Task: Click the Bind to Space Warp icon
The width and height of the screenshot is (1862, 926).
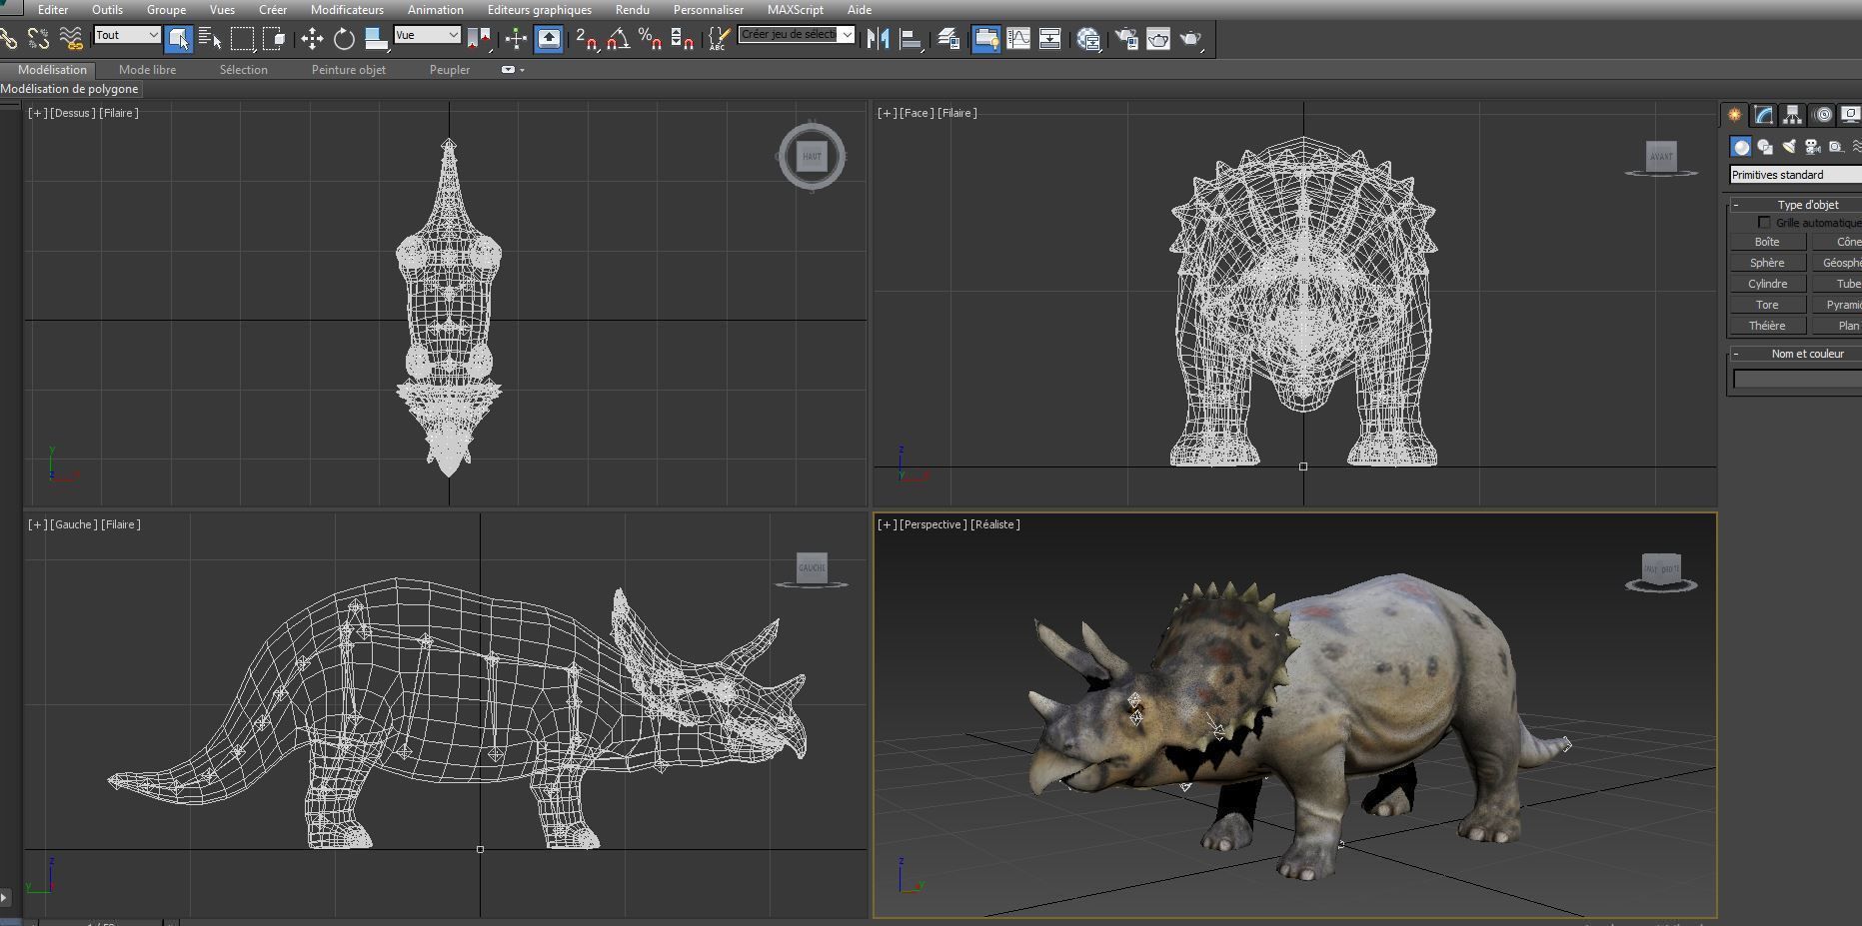Action: coord(71,39)
